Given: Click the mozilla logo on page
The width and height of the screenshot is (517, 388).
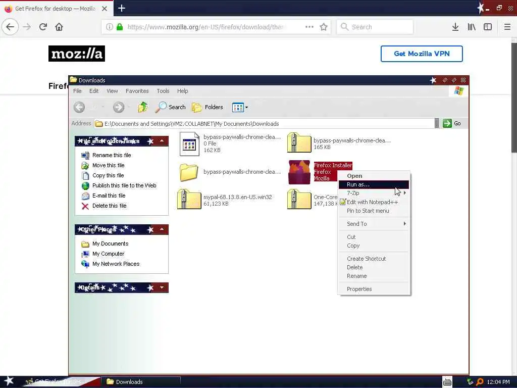Looking at the screenshot, I should 77,54.
